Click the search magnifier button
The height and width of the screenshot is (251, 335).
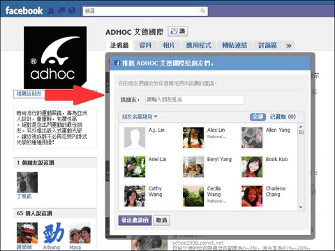coord(203,11)
